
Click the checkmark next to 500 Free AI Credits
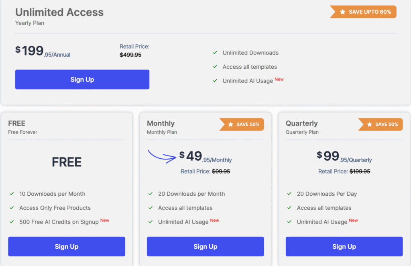[x=12, y=222]
